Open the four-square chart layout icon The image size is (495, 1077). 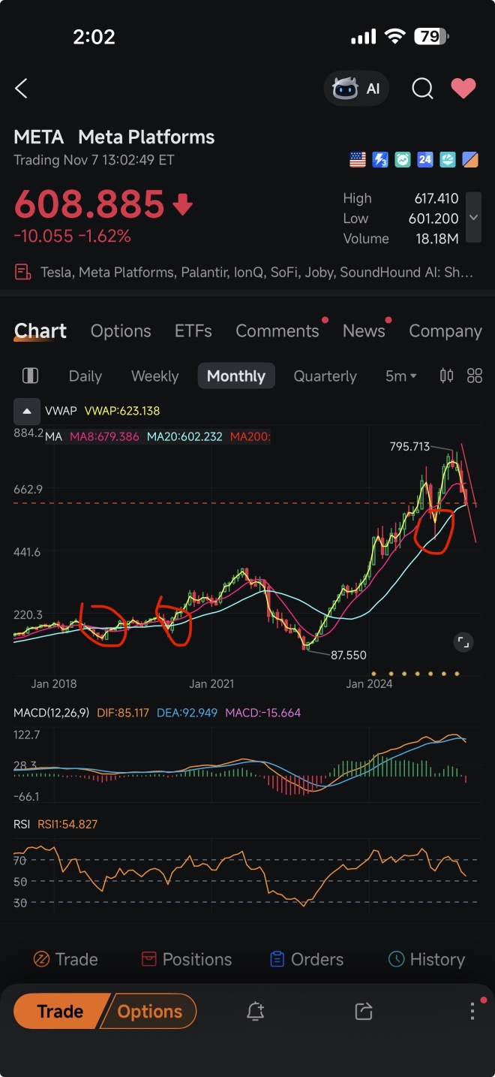coord(474,376)
